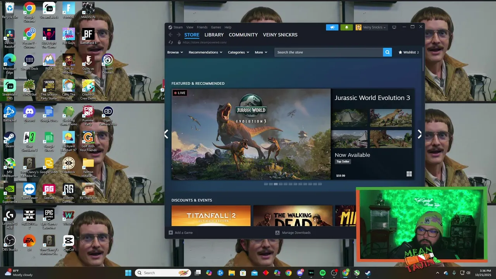This screenshot has width=496, height=279.
Task: Open the Steam icon in the taskbar
Action: coord(368,273)
